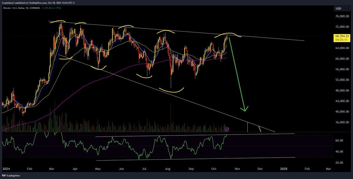Click the 2025 time axis label

284,169
